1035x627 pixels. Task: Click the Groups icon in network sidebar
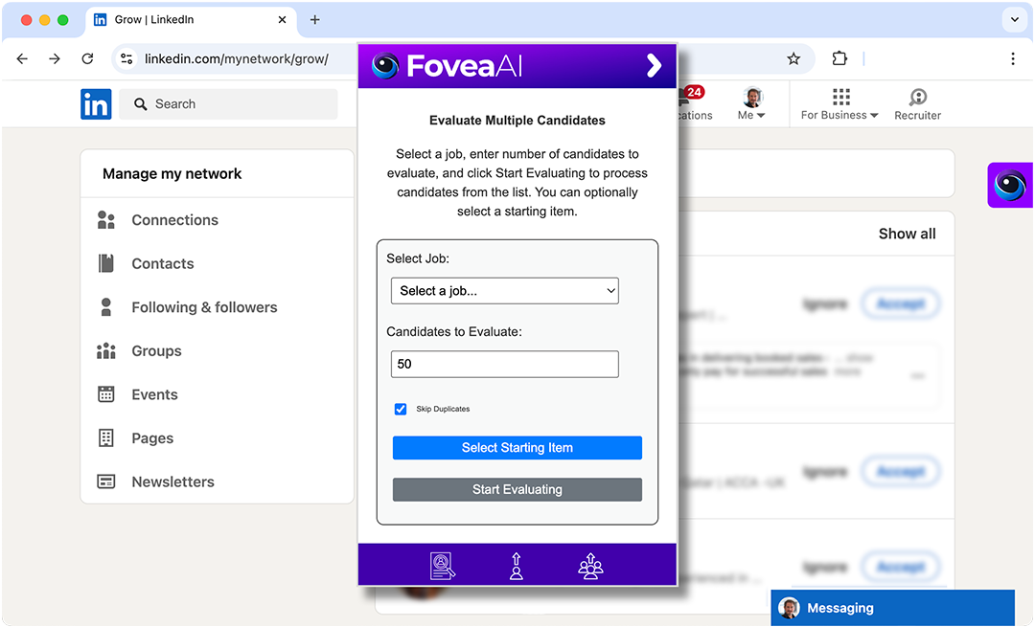point(105,350)
